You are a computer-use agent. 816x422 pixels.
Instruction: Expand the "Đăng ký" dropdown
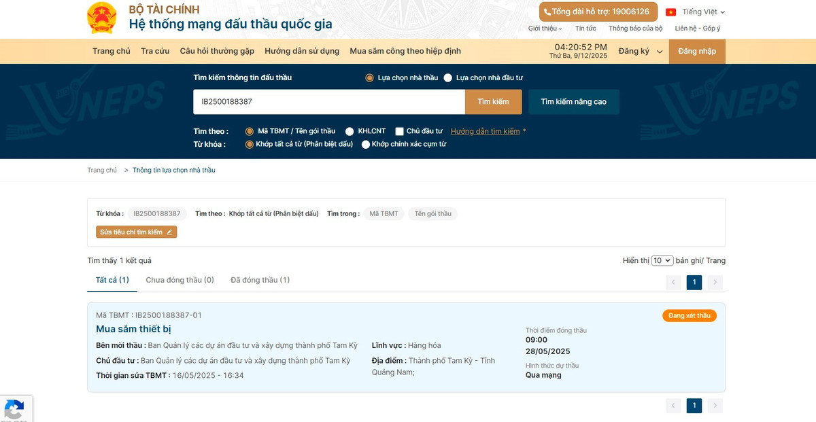(x=640, y=52)
